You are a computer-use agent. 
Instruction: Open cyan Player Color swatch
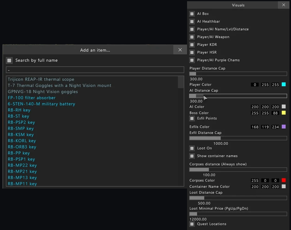284,84
